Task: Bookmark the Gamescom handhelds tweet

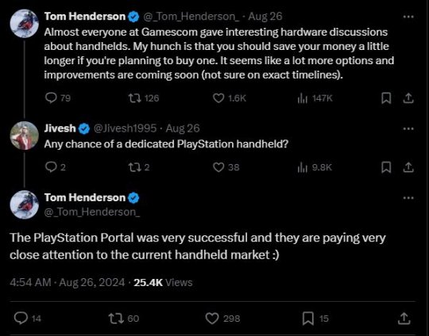Action: [386, 98]
